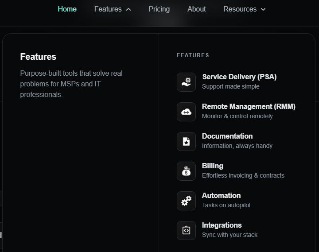The height and width of the screenshot is (252, 319).
Task: Open the Remote Management (RMM) link
Action: click(x=249, y=106)
